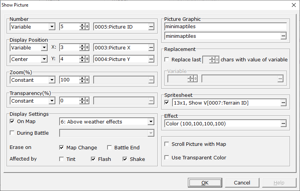Click the lower minimaptiles file field
This screenshot has width=300, height=191.
tap(222, 36)
